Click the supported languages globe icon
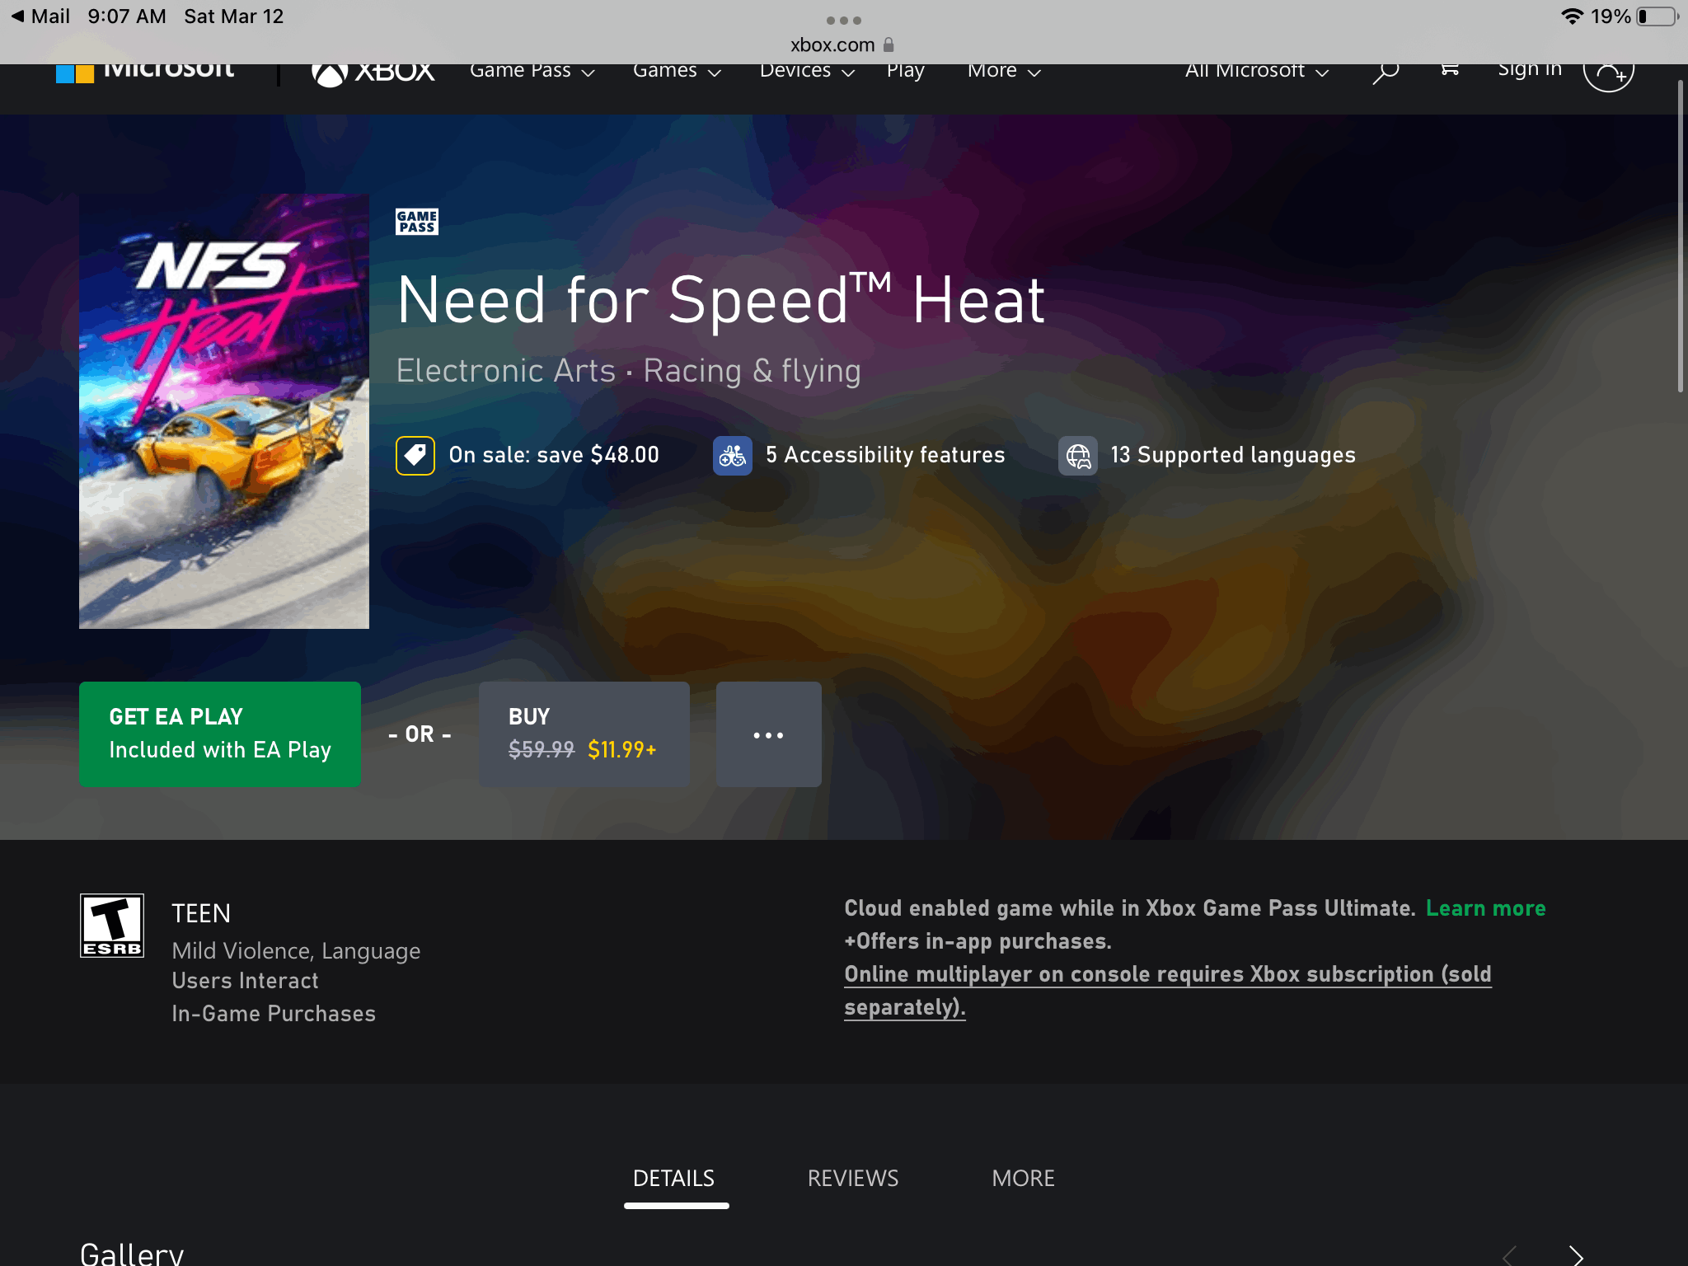This screenshot has width=1688, height=1266. pos(1078,456)
